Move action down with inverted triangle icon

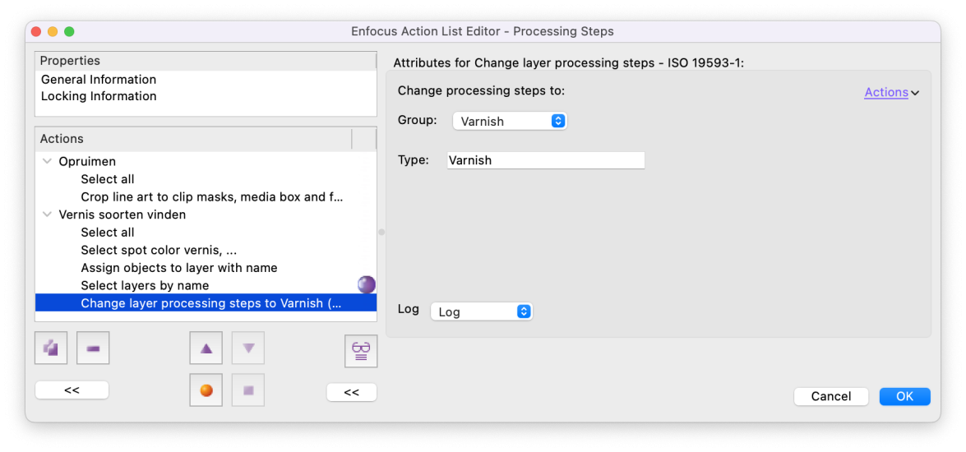(x=248, y=348)
